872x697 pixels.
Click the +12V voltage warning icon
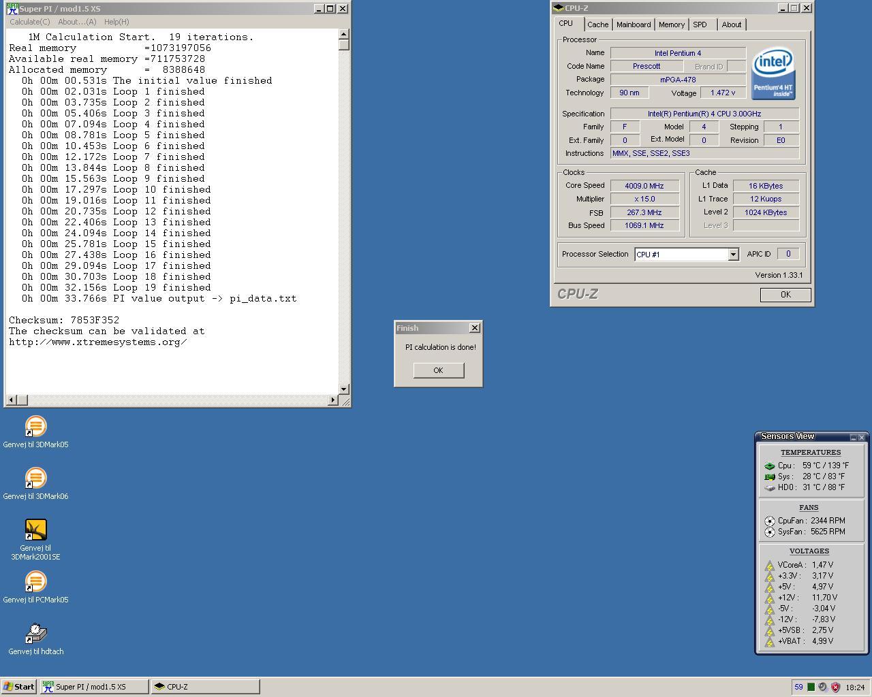(769, 598)
